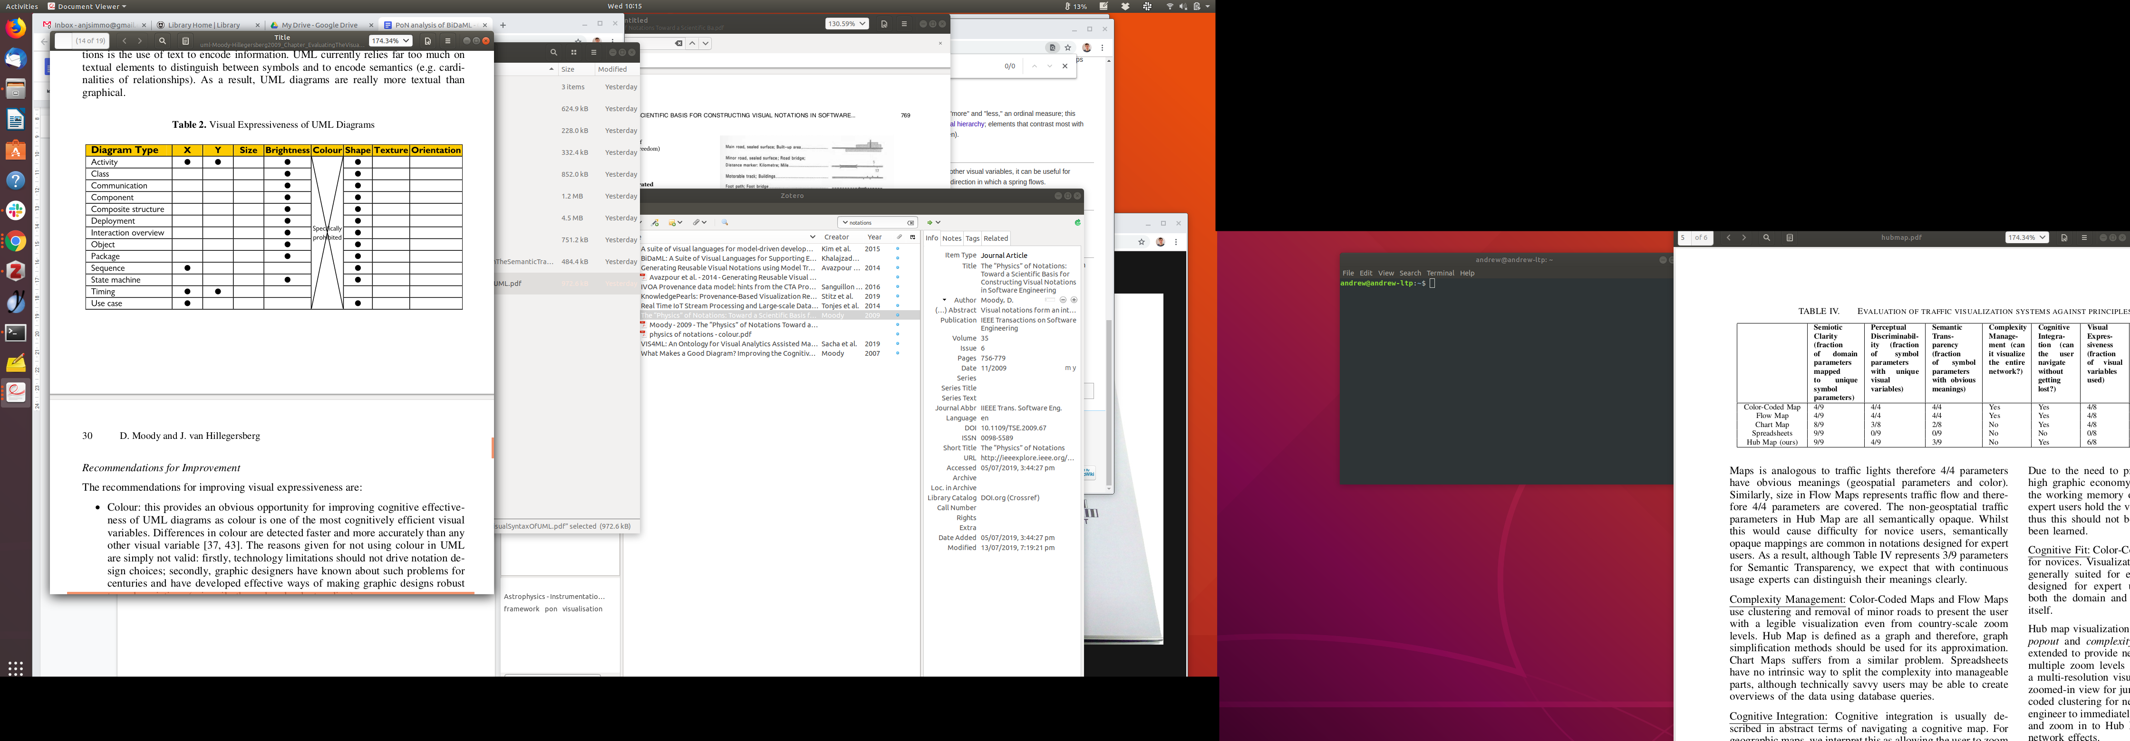This screenshot has height=741, width=2130.
Task: Switch file manager to grid view
Action: 574,52
